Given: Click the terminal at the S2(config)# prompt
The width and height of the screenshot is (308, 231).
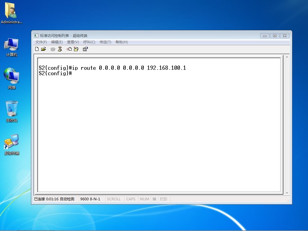Looking at the screenshot, I should point(55,73).
